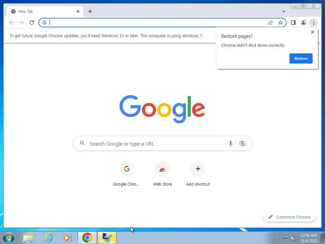This screenshot has height=244, width=325.
Task: Open the Web Store shortcut
Action: 162,174
